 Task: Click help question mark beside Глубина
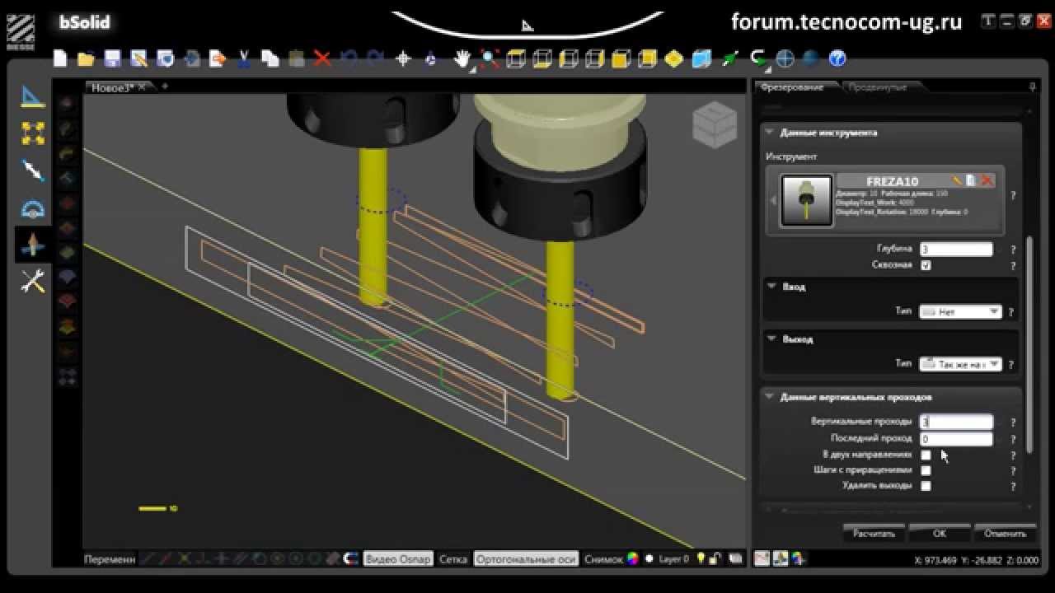1013,250
